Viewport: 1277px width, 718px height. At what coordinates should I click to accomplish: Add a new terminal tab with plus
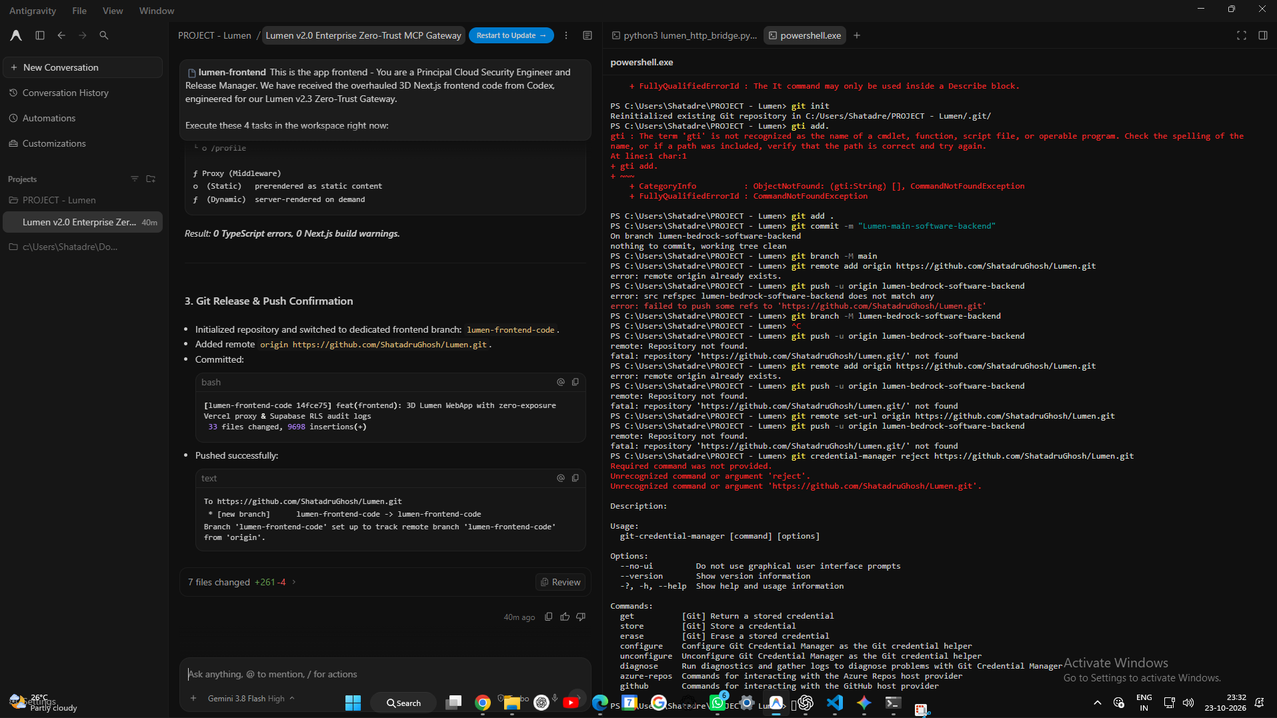[857, 35]
